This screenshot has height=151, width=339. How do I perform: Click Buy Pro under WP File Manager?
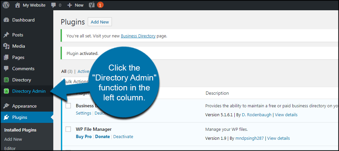pyautogui.click(x=84, y=137)
